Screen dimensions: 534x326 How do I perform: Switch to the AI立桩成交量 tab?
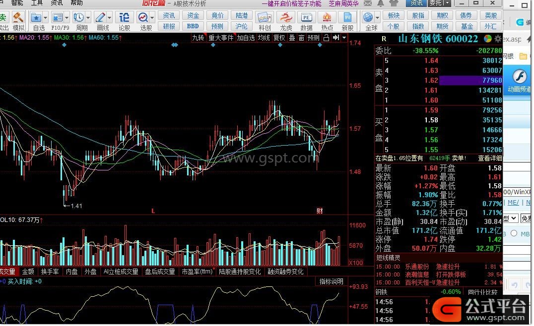coord(121,272)
